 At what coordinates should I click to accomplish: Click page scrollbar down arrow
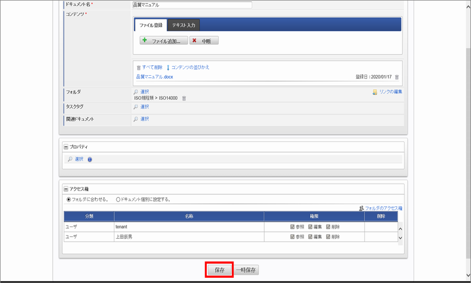point(468,275)
